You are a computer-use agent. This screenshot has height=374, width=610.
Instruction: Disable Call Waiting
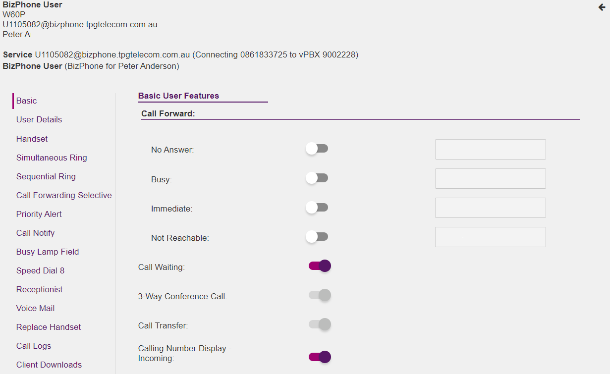point(320,266)
